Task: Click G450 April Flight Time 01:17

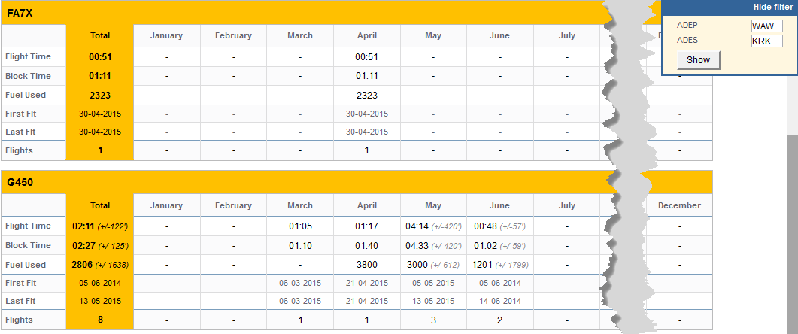Action: tap(367, 226)
